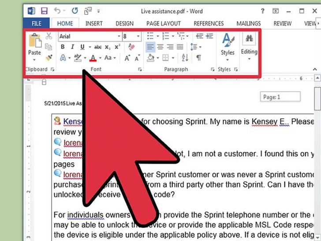This screenshot has width=321, height=241.
Task: Toggle Underline formatting
Action: 82,47
